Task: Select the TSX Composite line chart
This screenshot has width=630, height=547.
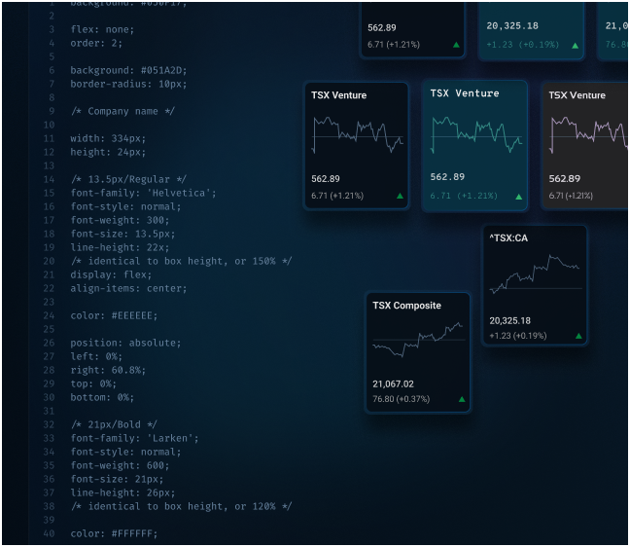Action: point(418,343)
